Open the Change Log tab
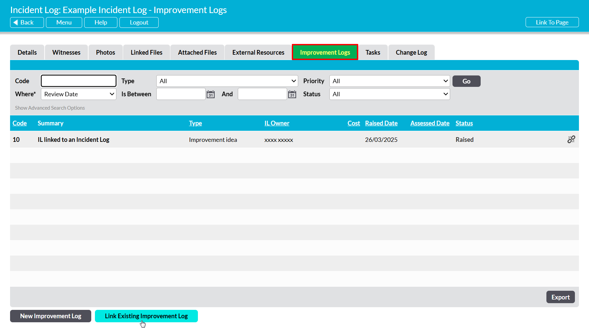Image resolution: width=589 pixels, height=333 pixels. tap(411, 52)
